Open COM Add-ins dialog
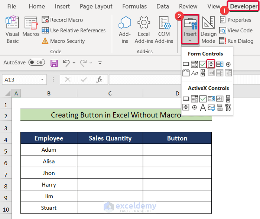This screenshot has width=260, height=219. click(x=164, y=30)
